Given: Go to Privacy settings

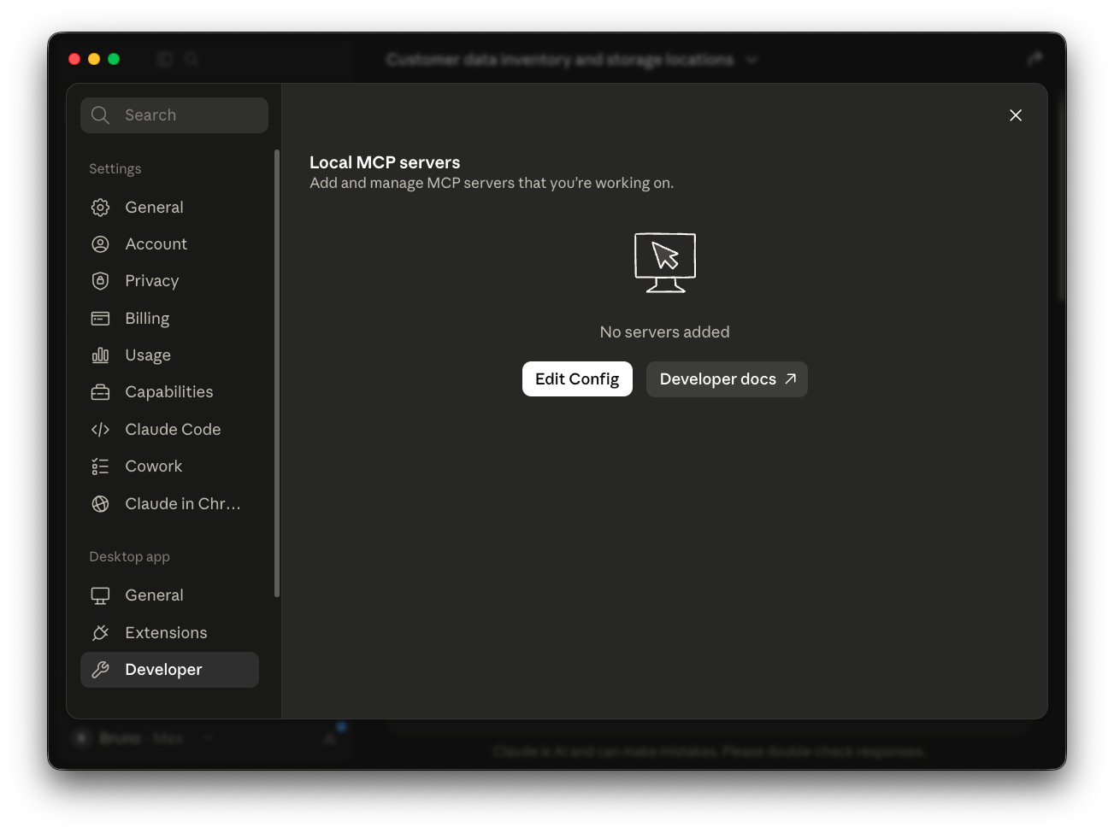Looking at the screenshot, I should tap(169, 281).
